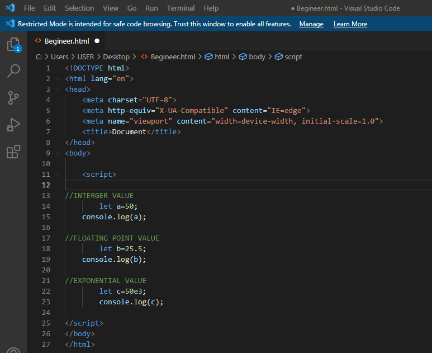Fold the script block at line 11
This screenshot has height=353, width=432.
(59, 175)
